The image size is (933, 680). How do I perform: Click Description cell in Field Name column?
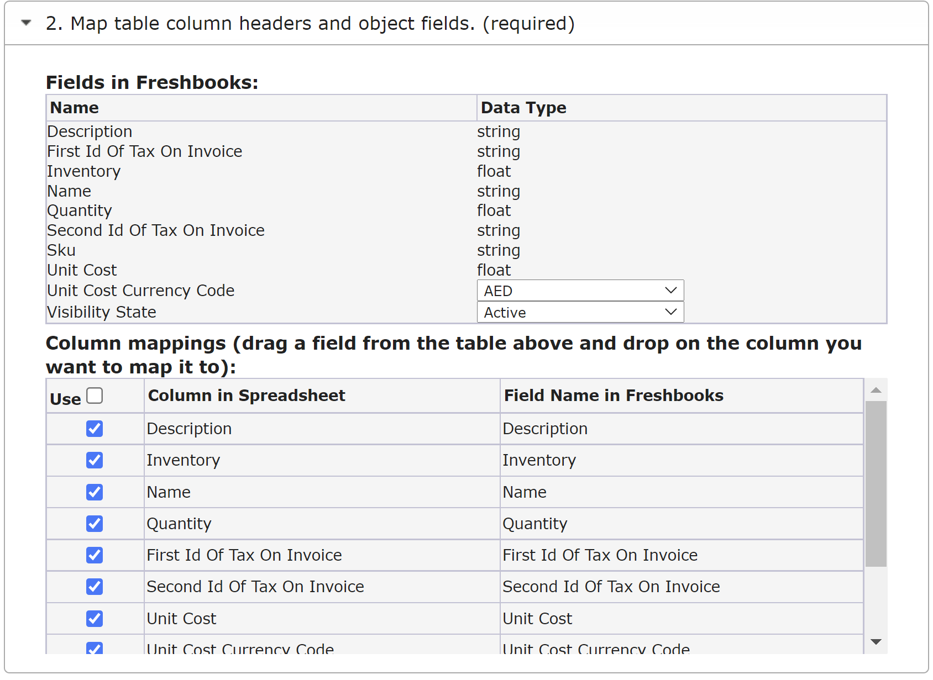pos(682,429)
